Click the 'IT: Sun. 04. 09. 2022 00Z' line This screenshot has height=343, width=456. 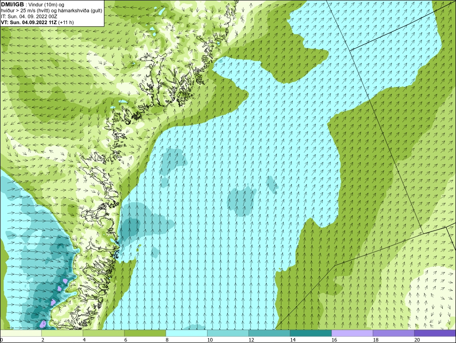click(29, 16)
